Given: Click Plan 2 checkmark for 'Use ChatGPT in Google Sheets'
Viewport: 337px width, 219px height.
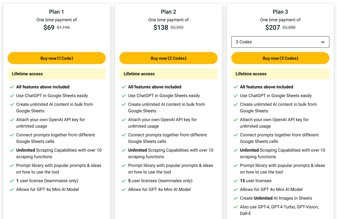Looking at the screenshot, I should coord(124,96).
